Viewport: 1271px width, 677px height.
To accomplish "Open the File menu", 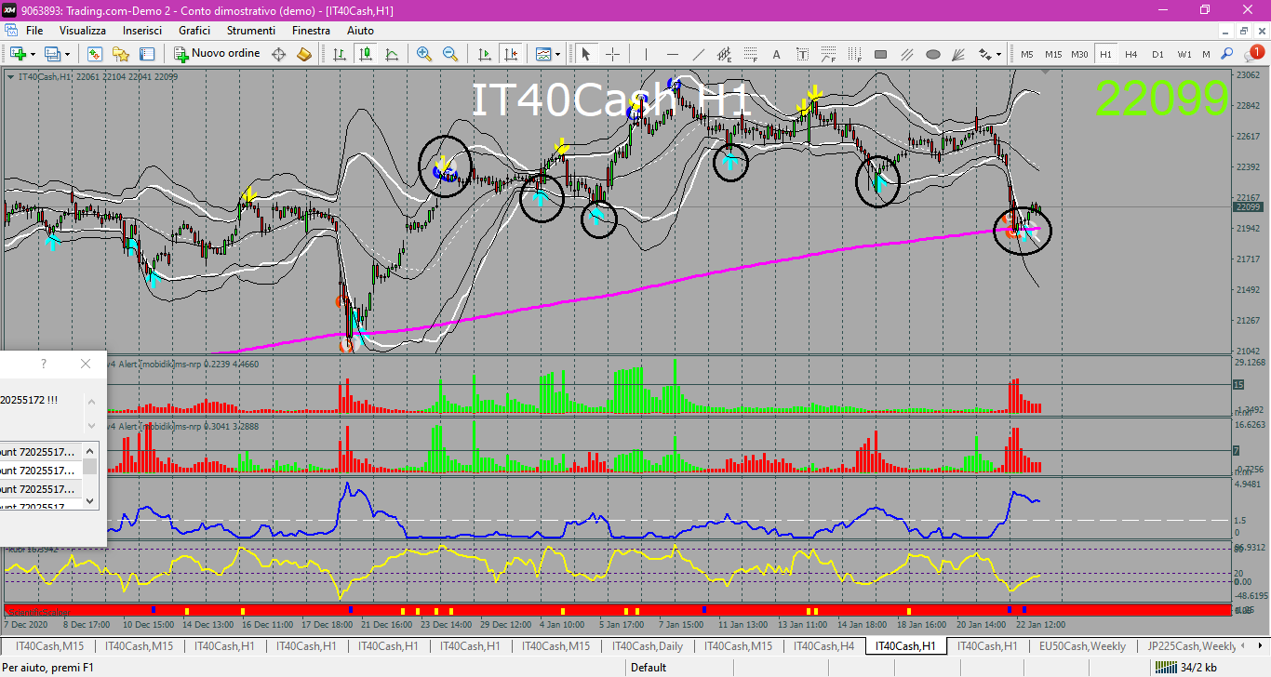I will (x=34, y=30).
